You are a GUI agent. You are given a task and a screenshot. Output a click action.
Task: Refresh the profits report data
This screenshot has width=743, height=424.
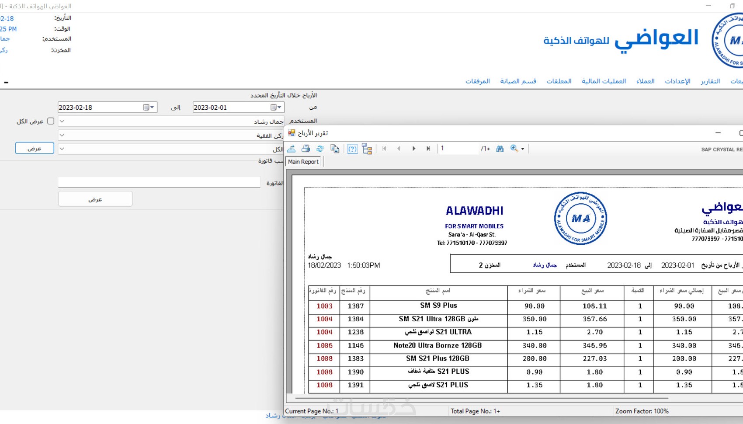[x=320, y=149]
